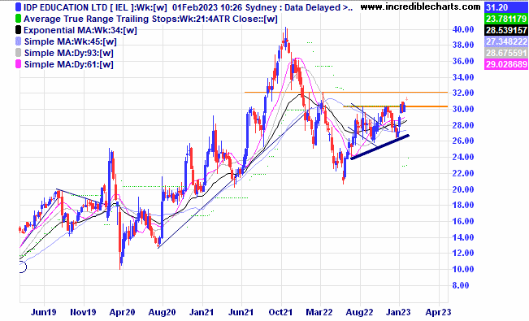The height and width of the screenshot is (321, 529).
Task: Click the Aug20 date axis label
Action: point(162,312)
